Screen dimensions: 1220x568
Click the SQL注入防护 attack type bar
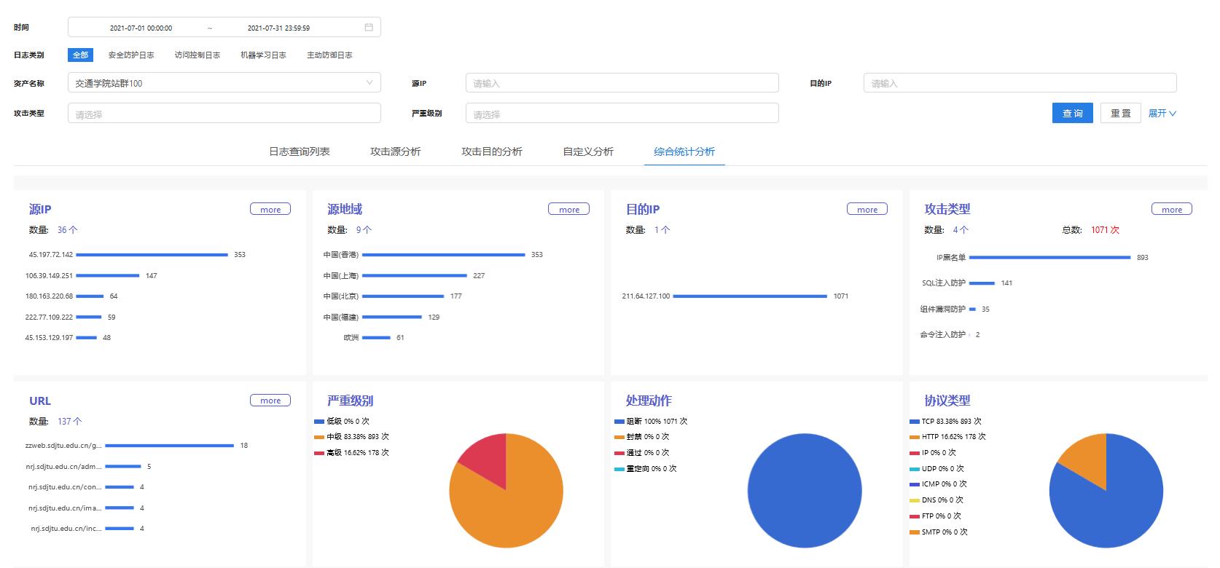pos(982,283)
